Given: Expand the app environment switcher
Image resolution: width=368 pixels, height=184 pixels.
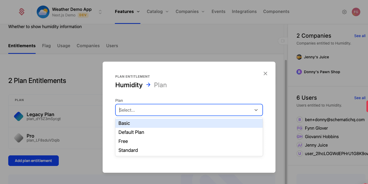Looking at the screenshot, I should pyautogui.click(x=100, y=12).
